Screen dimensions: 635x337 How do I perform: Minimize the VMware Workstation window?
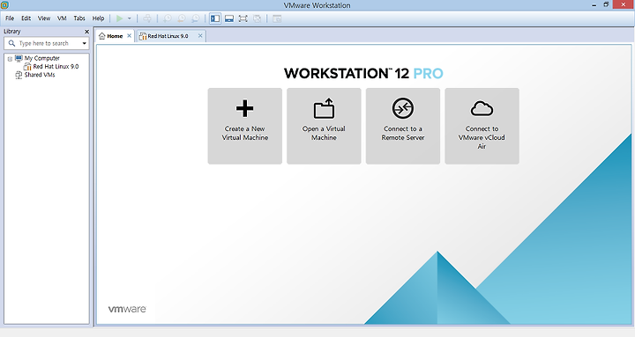[594, 5]
